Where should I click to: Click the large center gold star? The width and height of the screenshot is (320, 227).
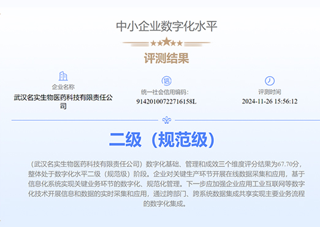[167, 42]
